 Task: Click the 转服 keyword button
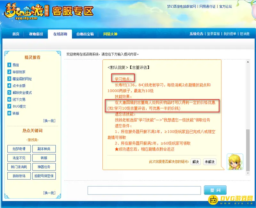click(x=44, y=158)
